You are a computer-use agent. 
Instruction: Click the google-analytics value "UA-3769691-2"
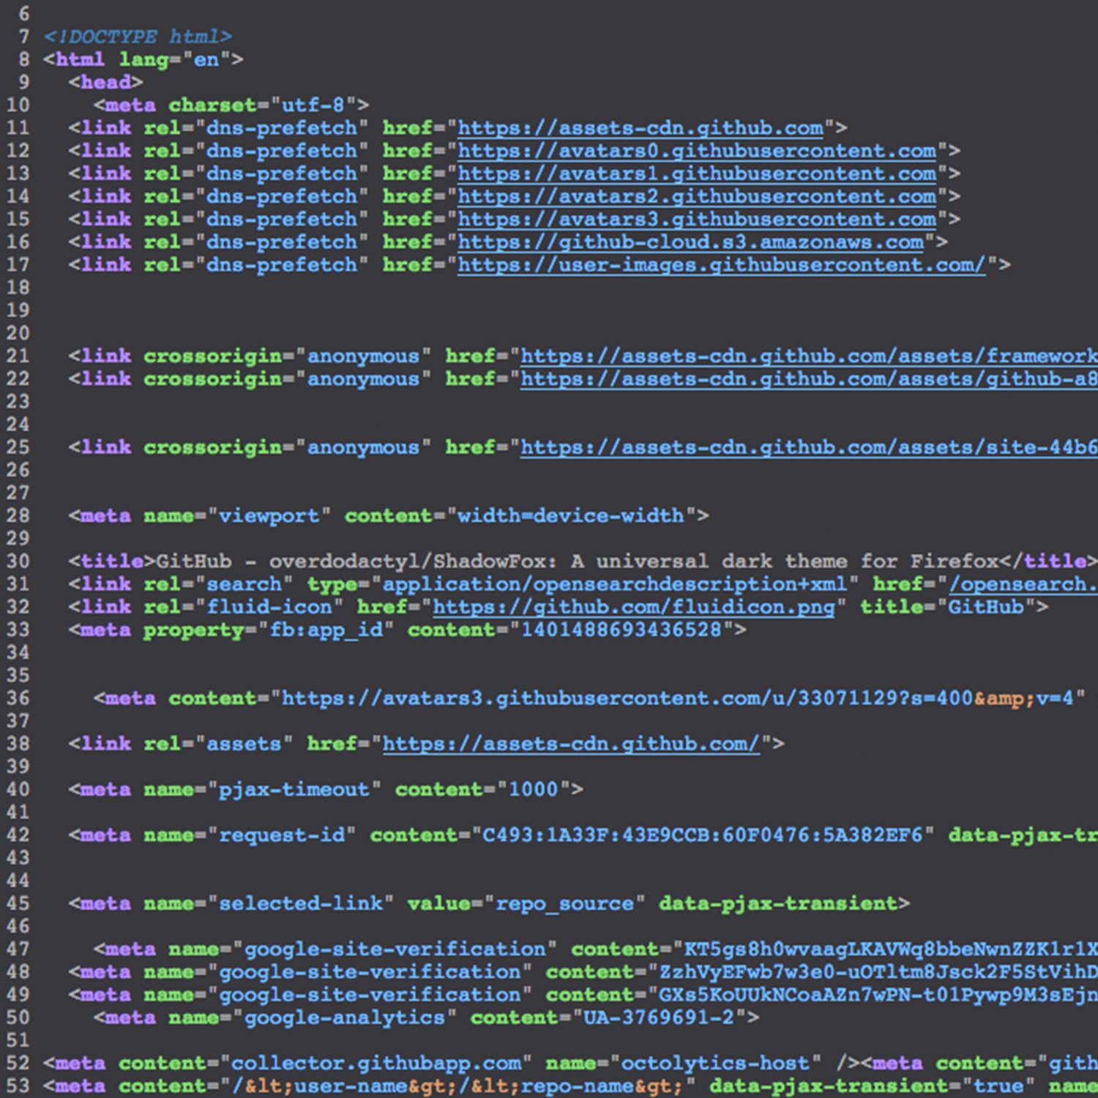click(659, 1017)
